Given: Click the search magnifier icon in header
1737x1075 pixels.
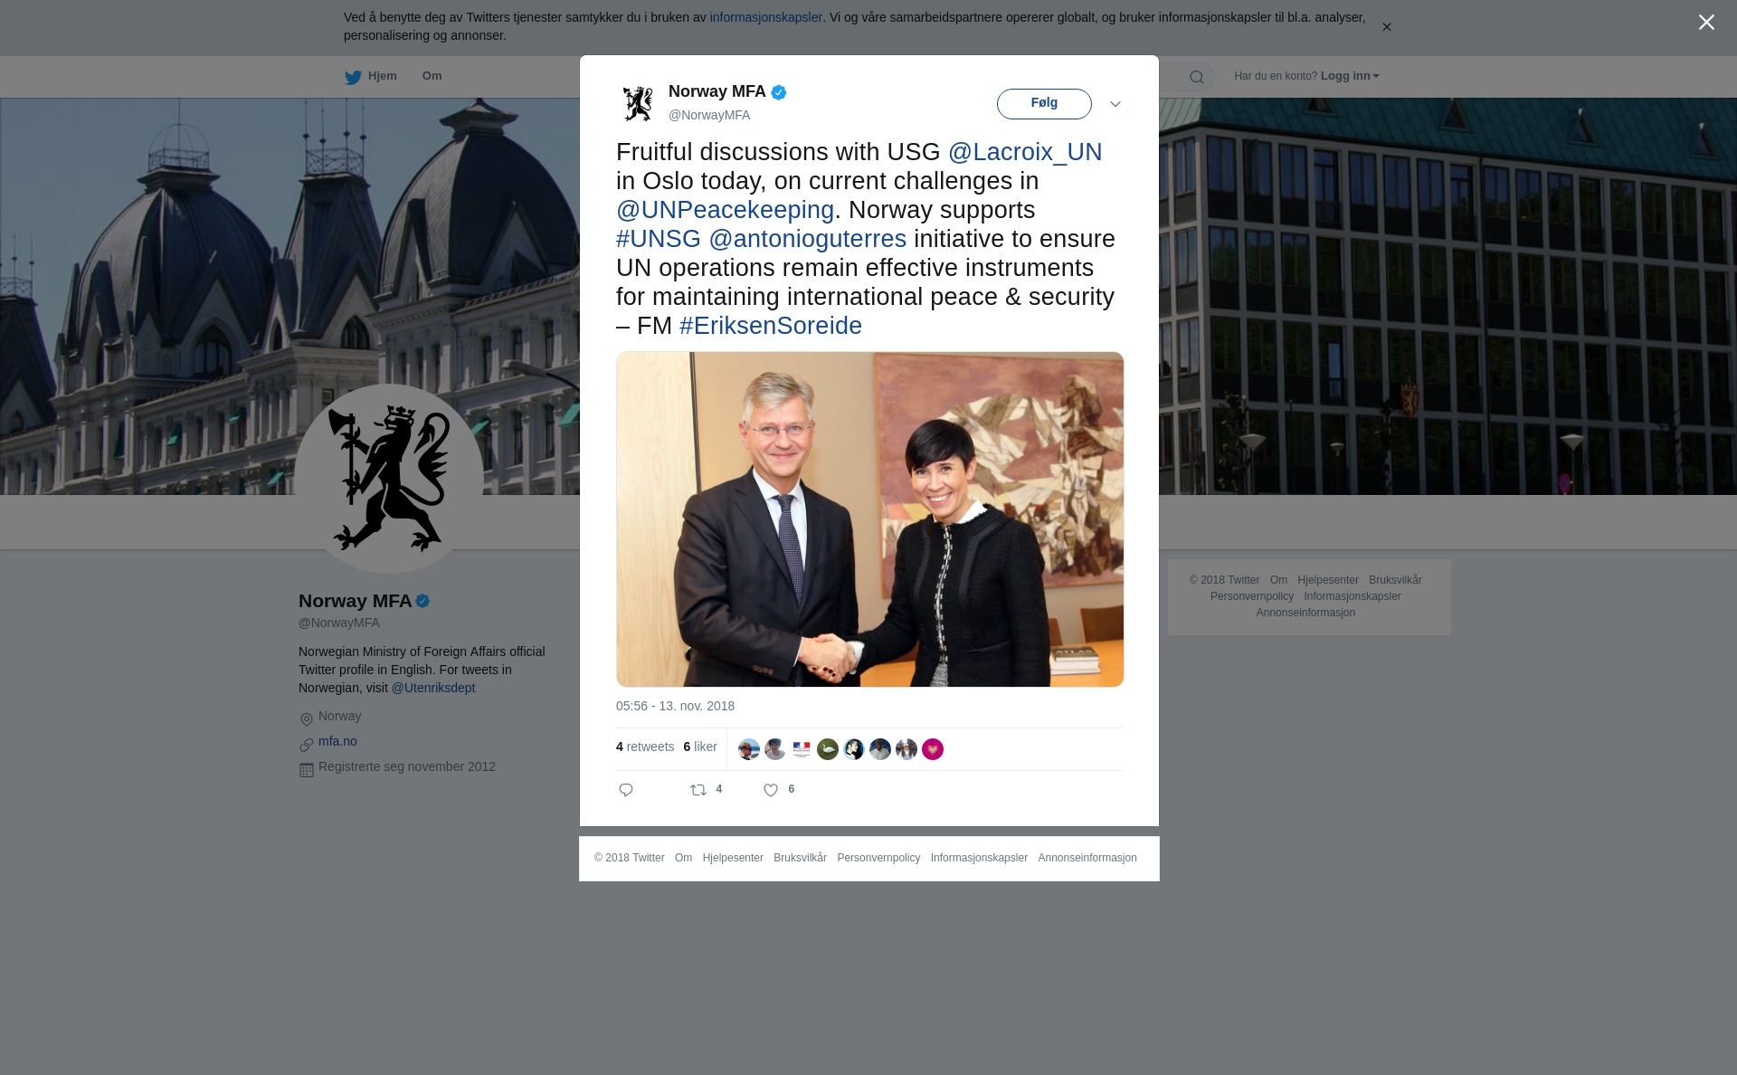Looking at the screenshot, I should (1197, 77).
